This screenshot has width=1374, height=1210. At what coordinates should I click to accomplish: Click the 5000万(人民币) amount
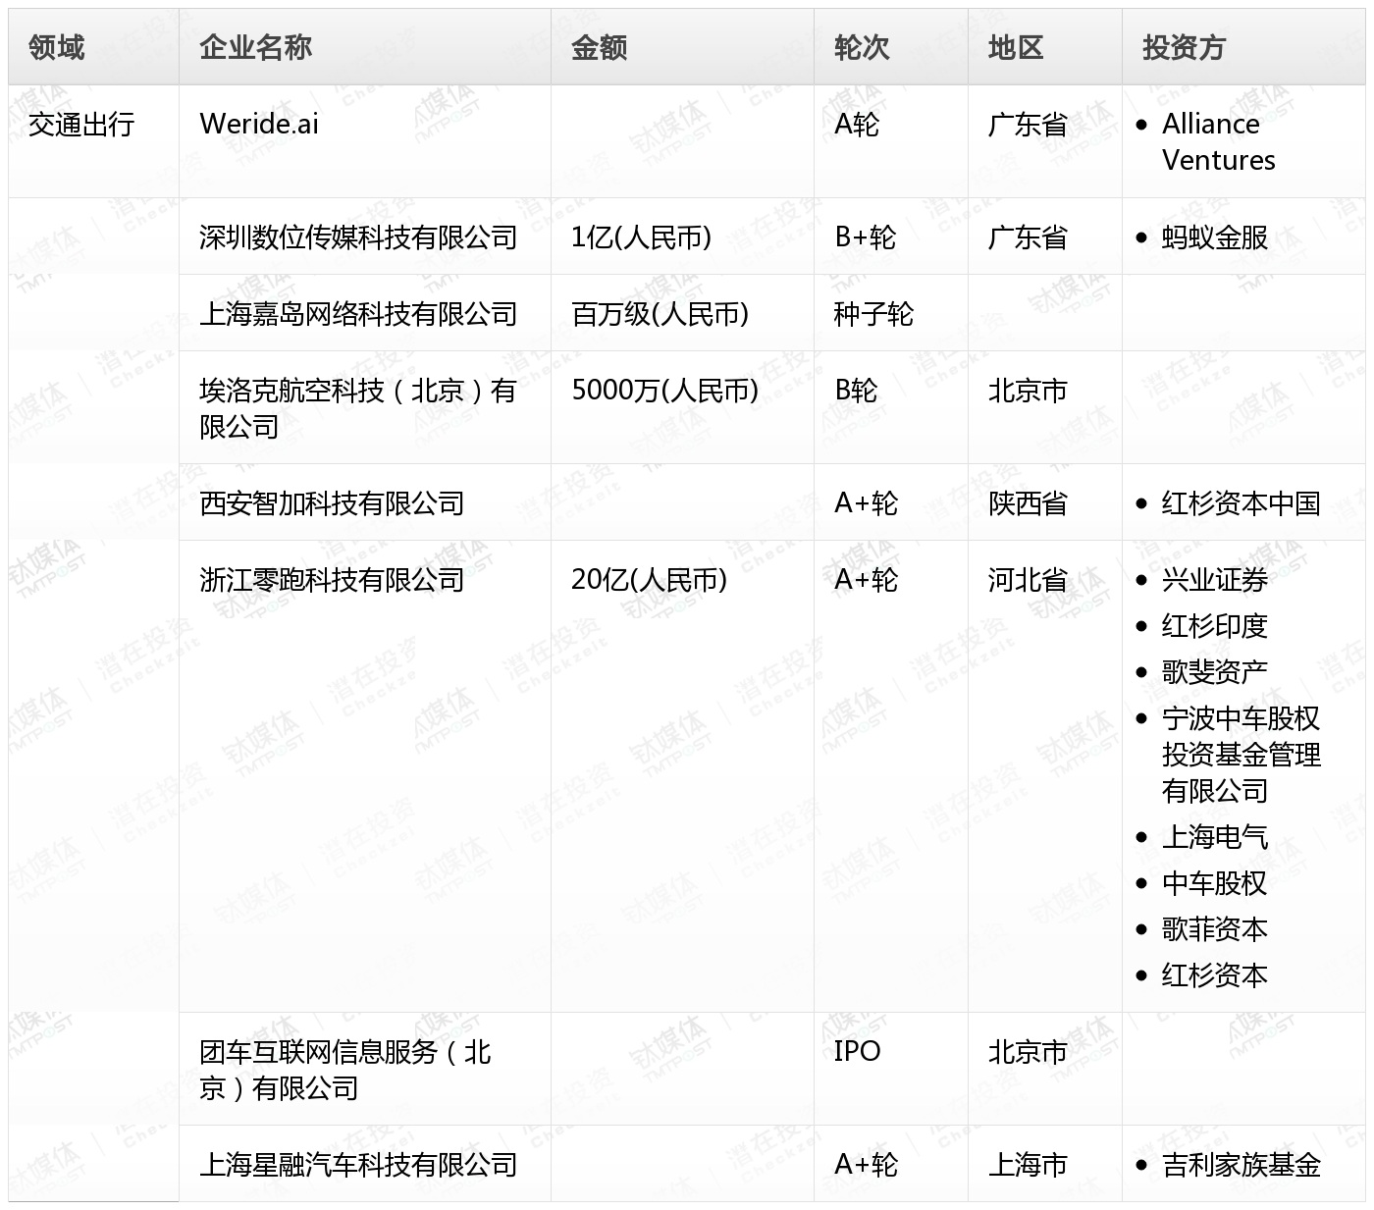665,391
